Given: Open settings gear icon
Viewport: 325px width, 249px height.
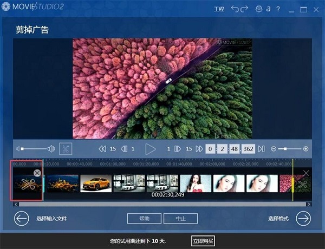Looking at the screenshot, I should point(259,9).
